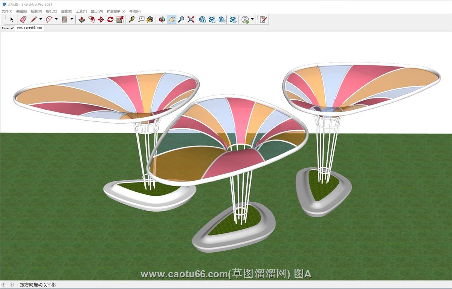Activate the Push/Pull tool
Image resolution: width=452 pixels, height=289 pixels.
click(x=82, y=20)
